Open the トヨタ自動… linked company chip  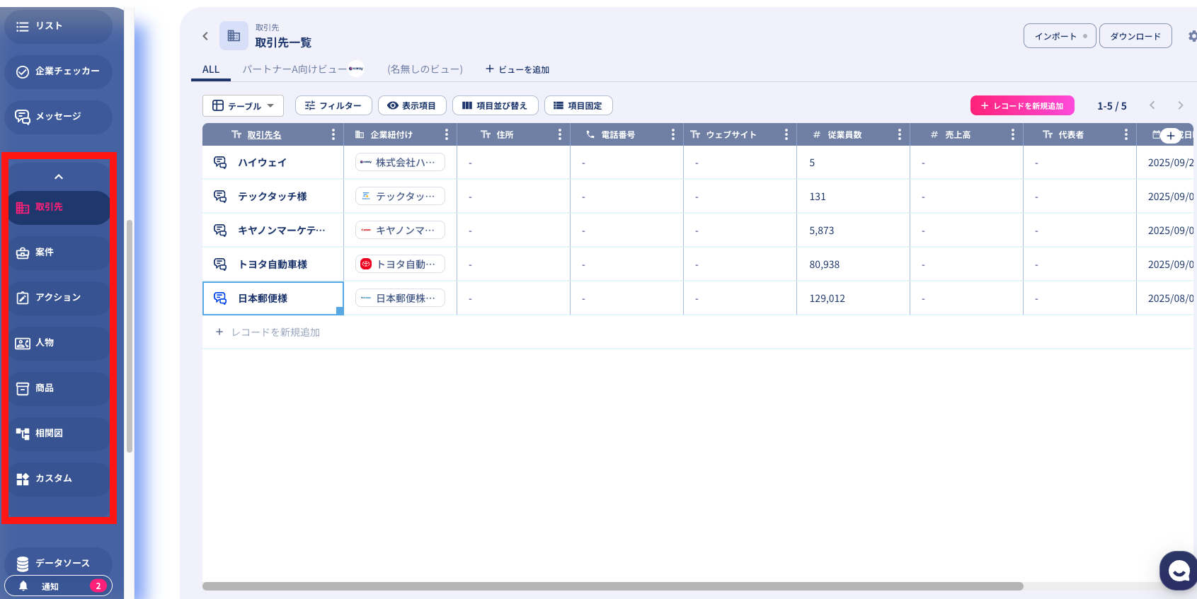(400, 264)
